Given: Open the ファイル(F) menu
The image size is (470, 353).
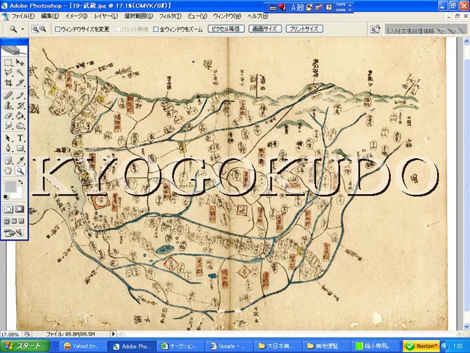Looking at the screenshot, I should tap(23, 16).
